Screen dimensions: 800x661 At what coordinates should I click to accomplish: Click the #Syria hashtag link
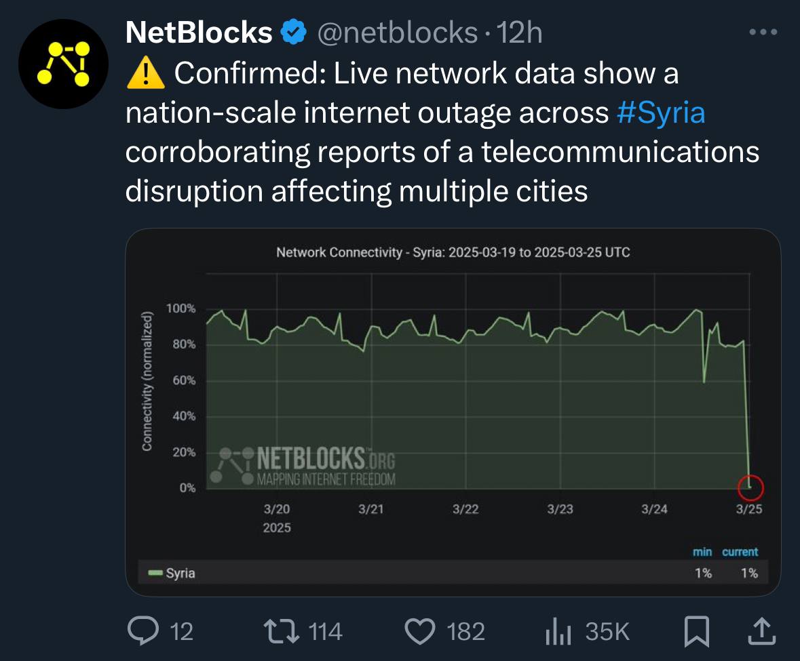pyautogui.click(x=661, y=113)
